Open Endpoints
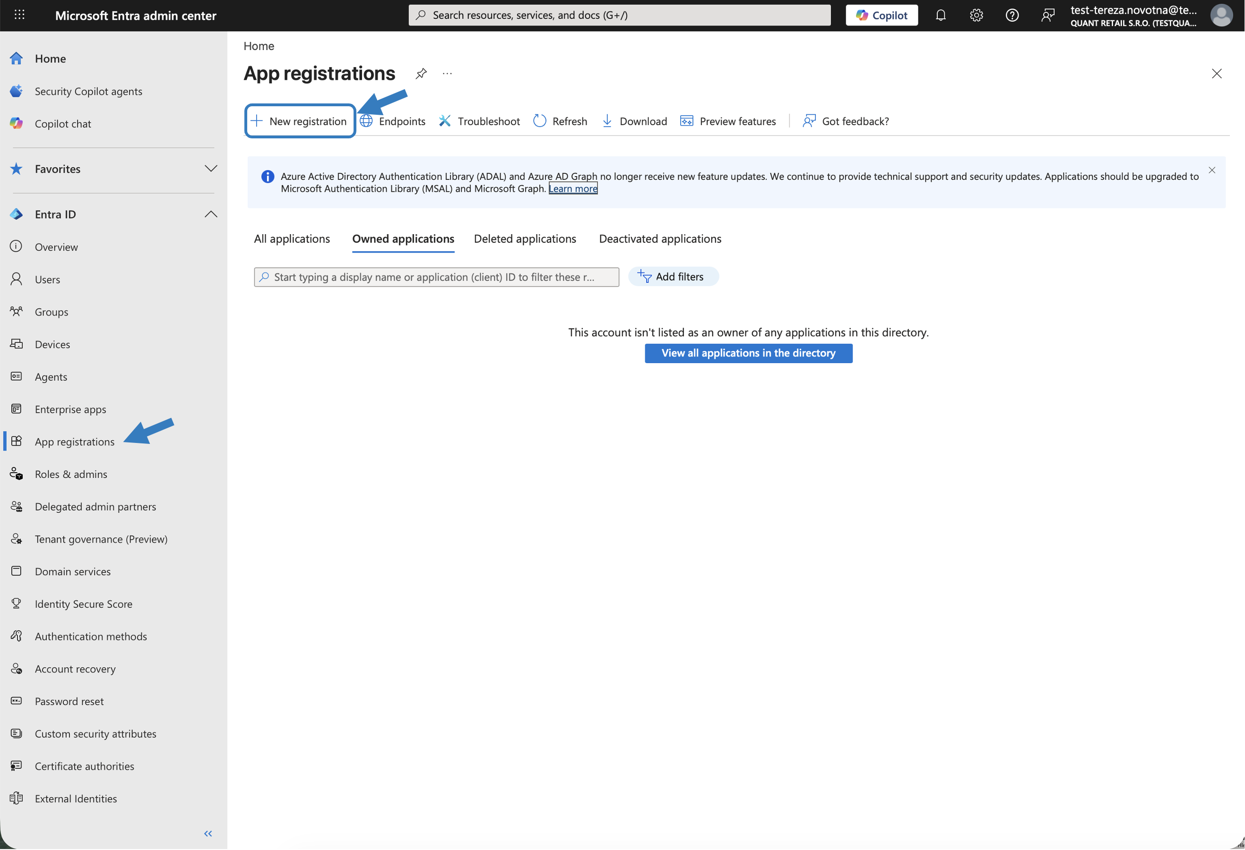Viewport: 1245px width, 850px height. pyautogui.click(x=393, y=121)
